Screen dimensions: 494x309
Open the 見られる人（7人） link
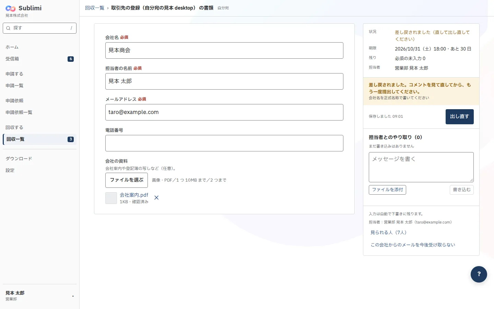click(388, 233)
